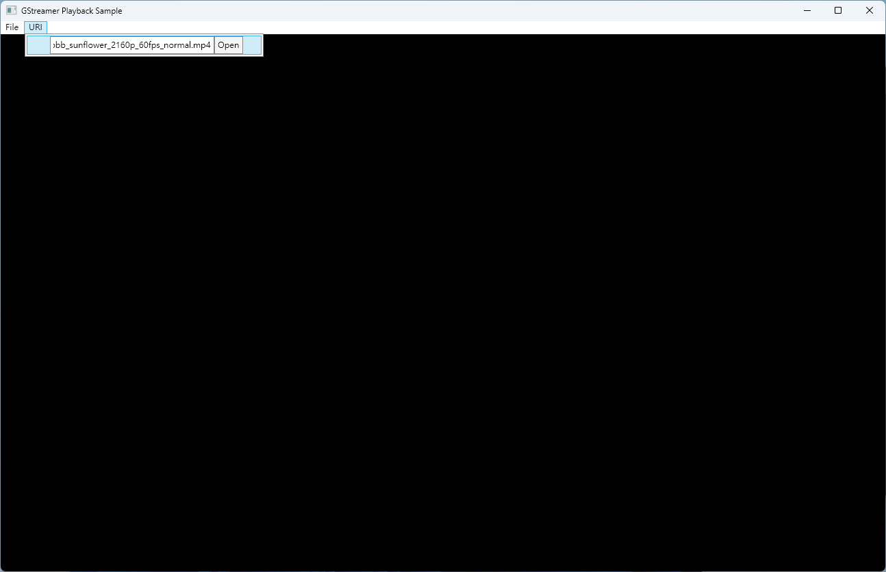Click the left icon gutter of URI dropdown
This screenshot has width=886, height=572.
(38, 45)
